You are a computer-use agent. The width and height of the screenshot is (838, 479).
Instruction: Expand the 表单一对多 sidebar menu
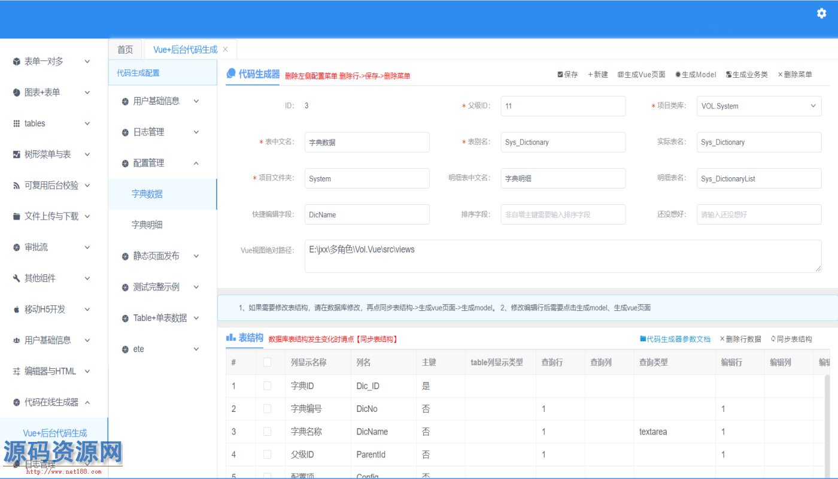coord(87,62)
